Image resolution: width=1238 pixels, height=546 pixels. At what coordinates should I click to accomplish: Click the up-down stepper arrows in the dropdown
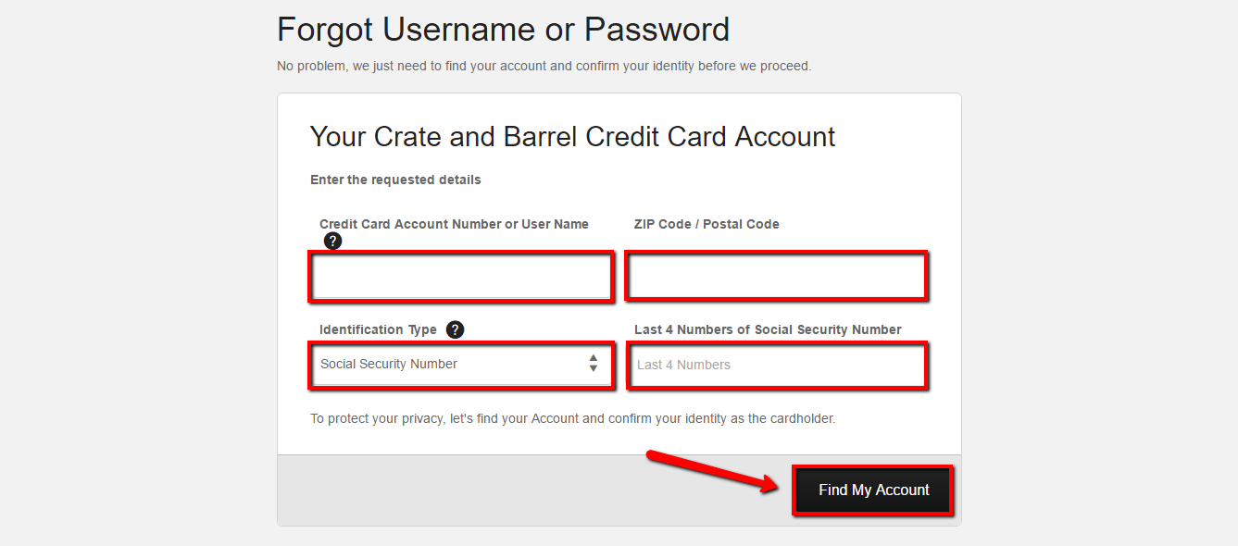pyautogui.click(x=594, y=364)
